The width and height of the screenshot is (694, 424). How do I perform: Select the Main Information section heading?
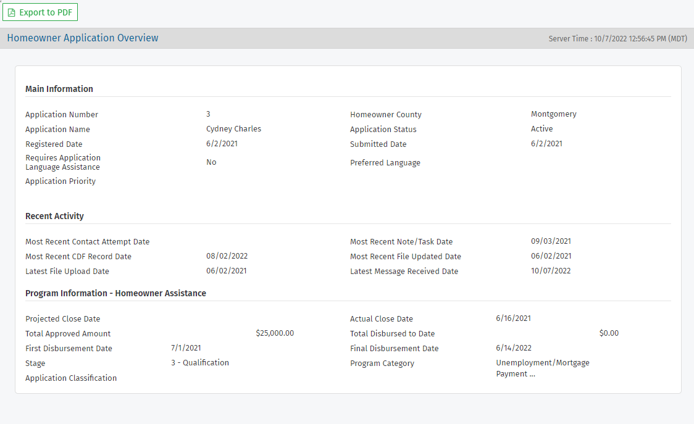[59, 89]
